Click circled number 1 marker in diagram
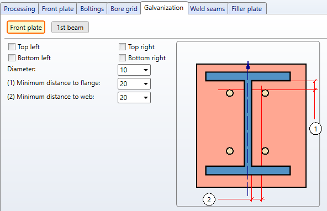Viewport: 327px width, 211px height. coord(315,129)
